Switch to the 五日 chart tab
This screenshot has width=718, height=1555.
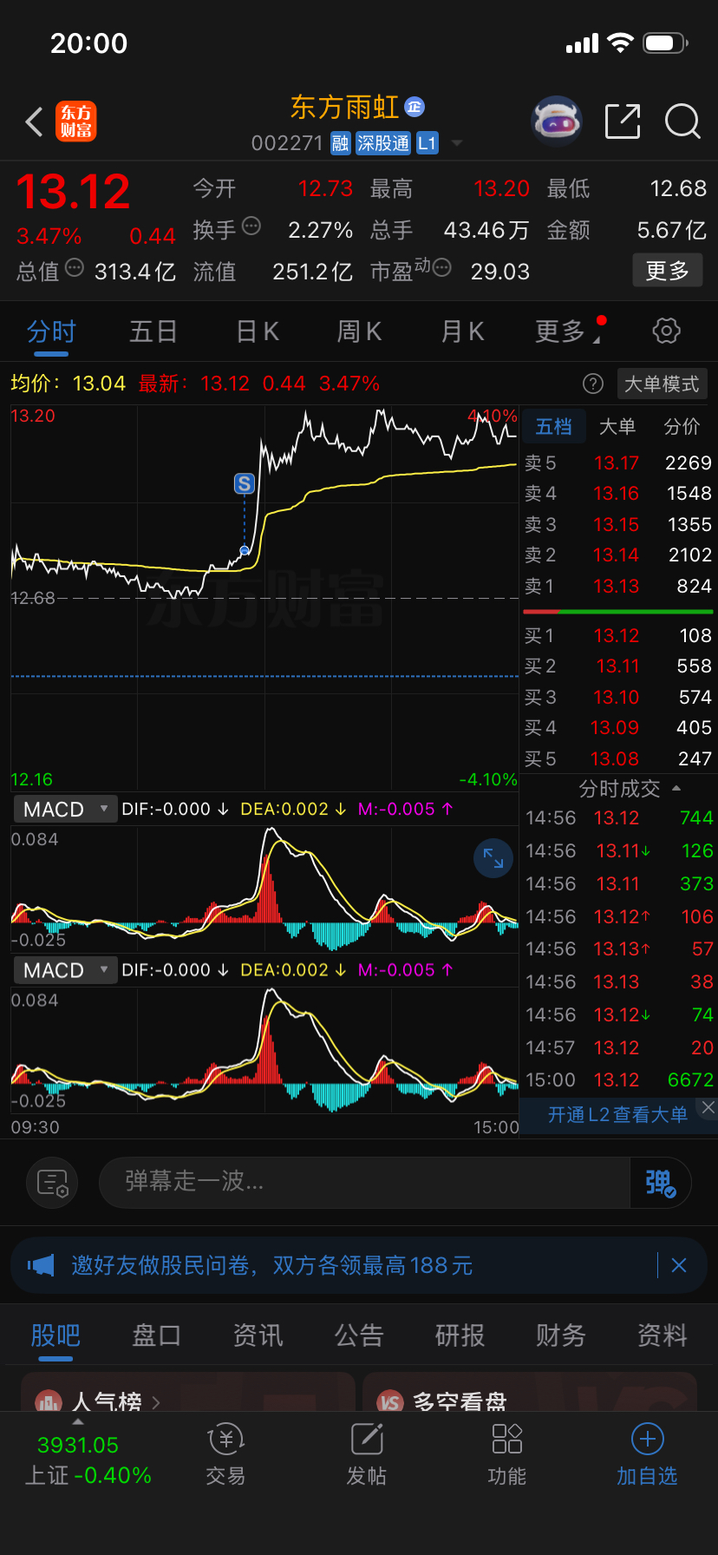[153, 331]
